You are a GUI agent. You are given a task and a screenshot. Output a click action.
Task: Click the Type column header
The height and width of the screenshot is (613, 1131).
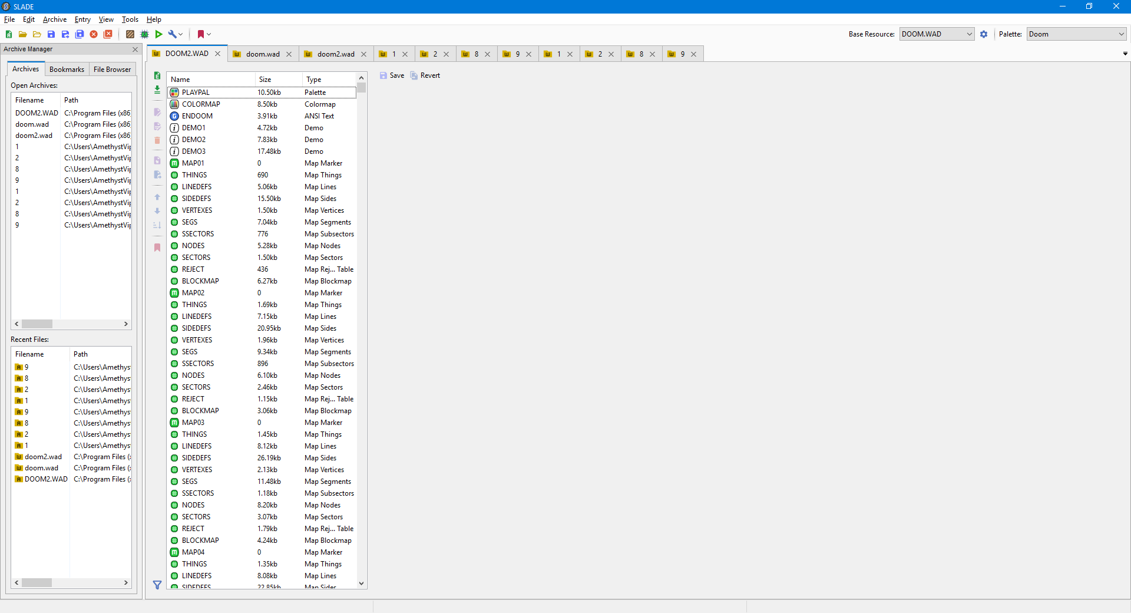click(329, 80)
